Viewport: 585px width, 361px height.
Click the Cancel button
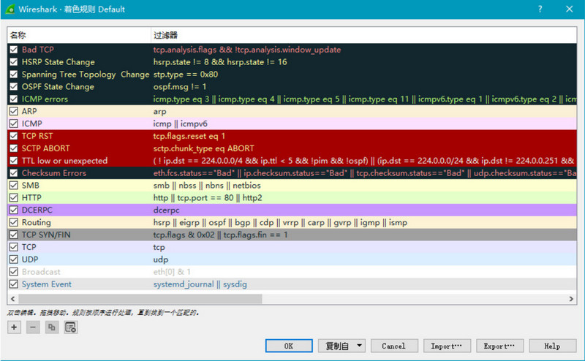tap(394, 346)
